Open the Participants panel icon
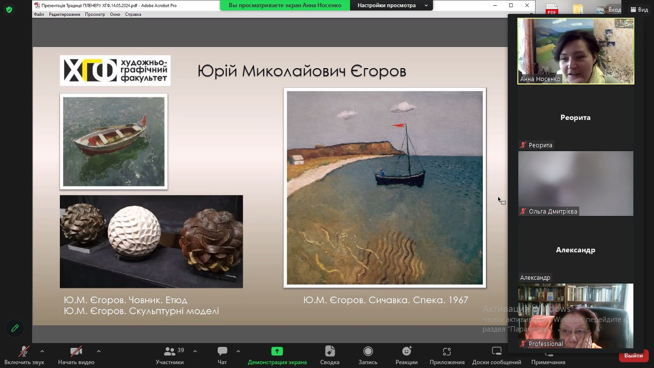 click(x=170, y=352)
